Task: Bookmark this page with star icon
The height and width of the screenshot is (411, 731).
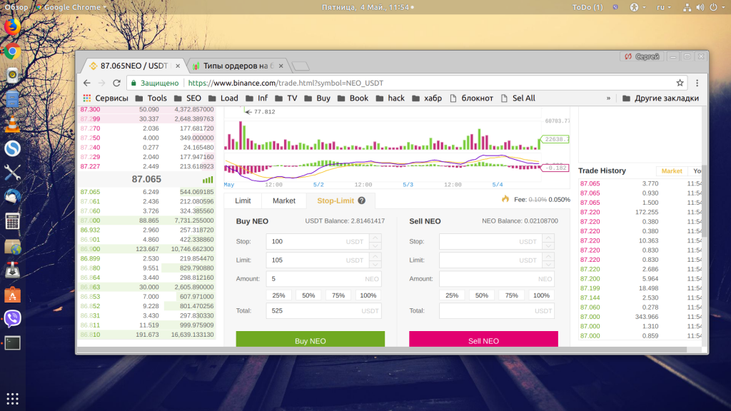Action: click(680, 83)
